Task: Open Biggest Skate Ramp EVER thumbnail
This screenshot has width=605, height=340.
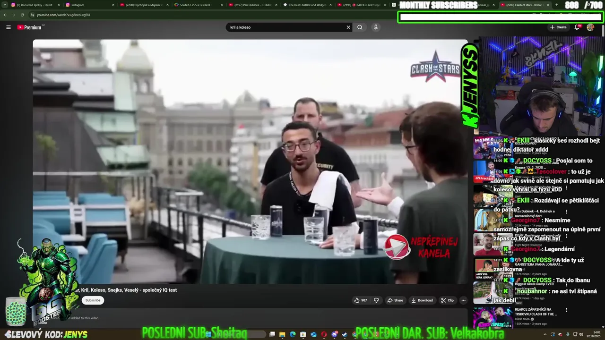Action: [493, 292]
